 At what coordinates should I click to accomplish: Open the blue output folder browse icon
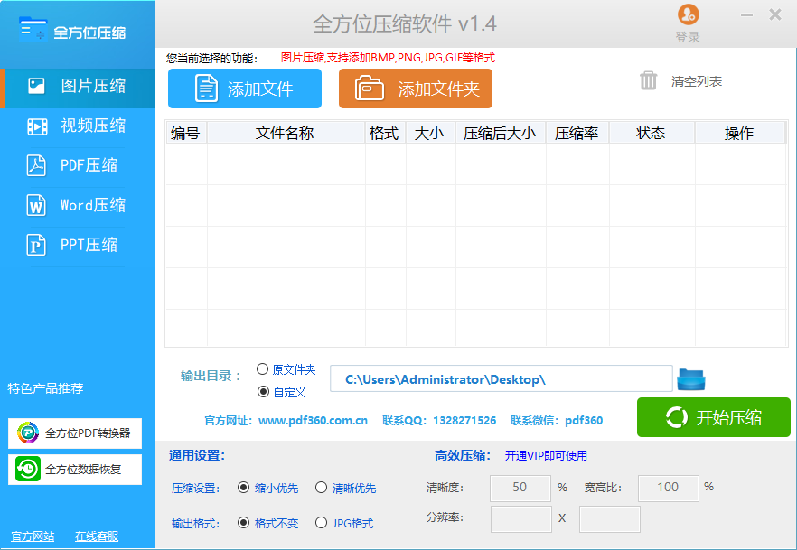click(x=691, y=378)
